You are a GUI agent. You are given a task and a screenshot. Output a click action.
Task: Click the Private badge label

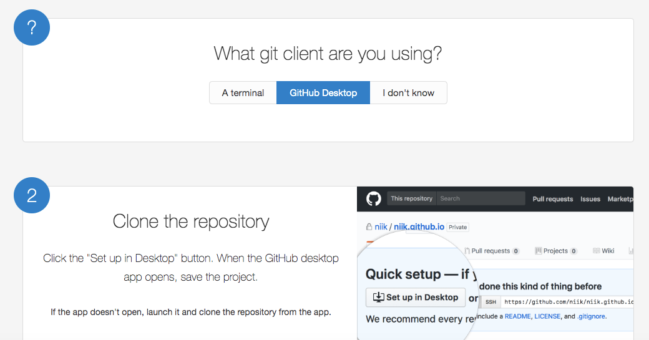click(x=458, y=227)
